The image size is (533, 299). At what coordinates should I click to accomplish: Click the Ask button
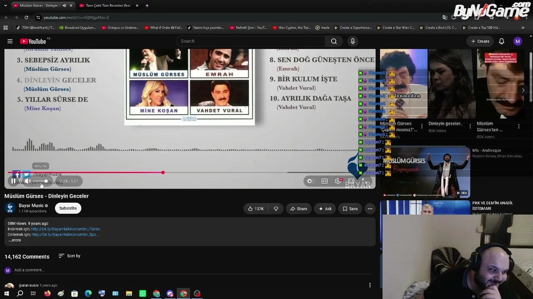(325, 208)
